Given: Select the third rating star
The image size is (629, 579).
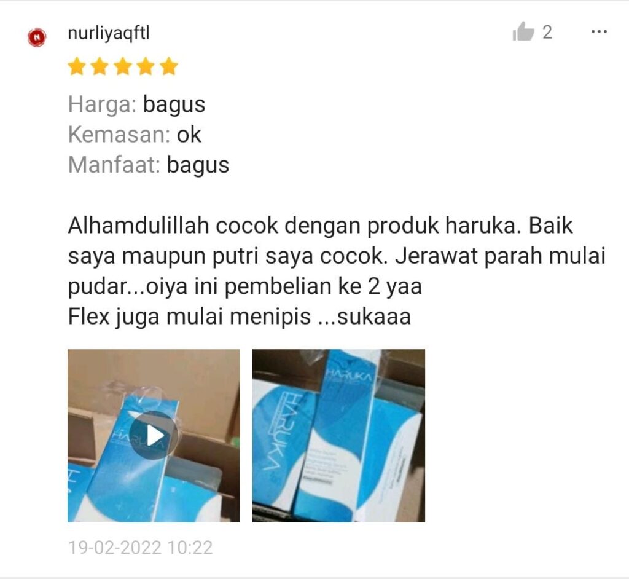Looking at the screenshot, I should (123, 66).
